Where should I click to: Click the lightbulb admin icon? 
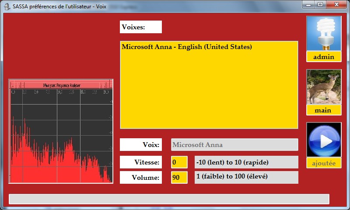[x=324, y=34]
